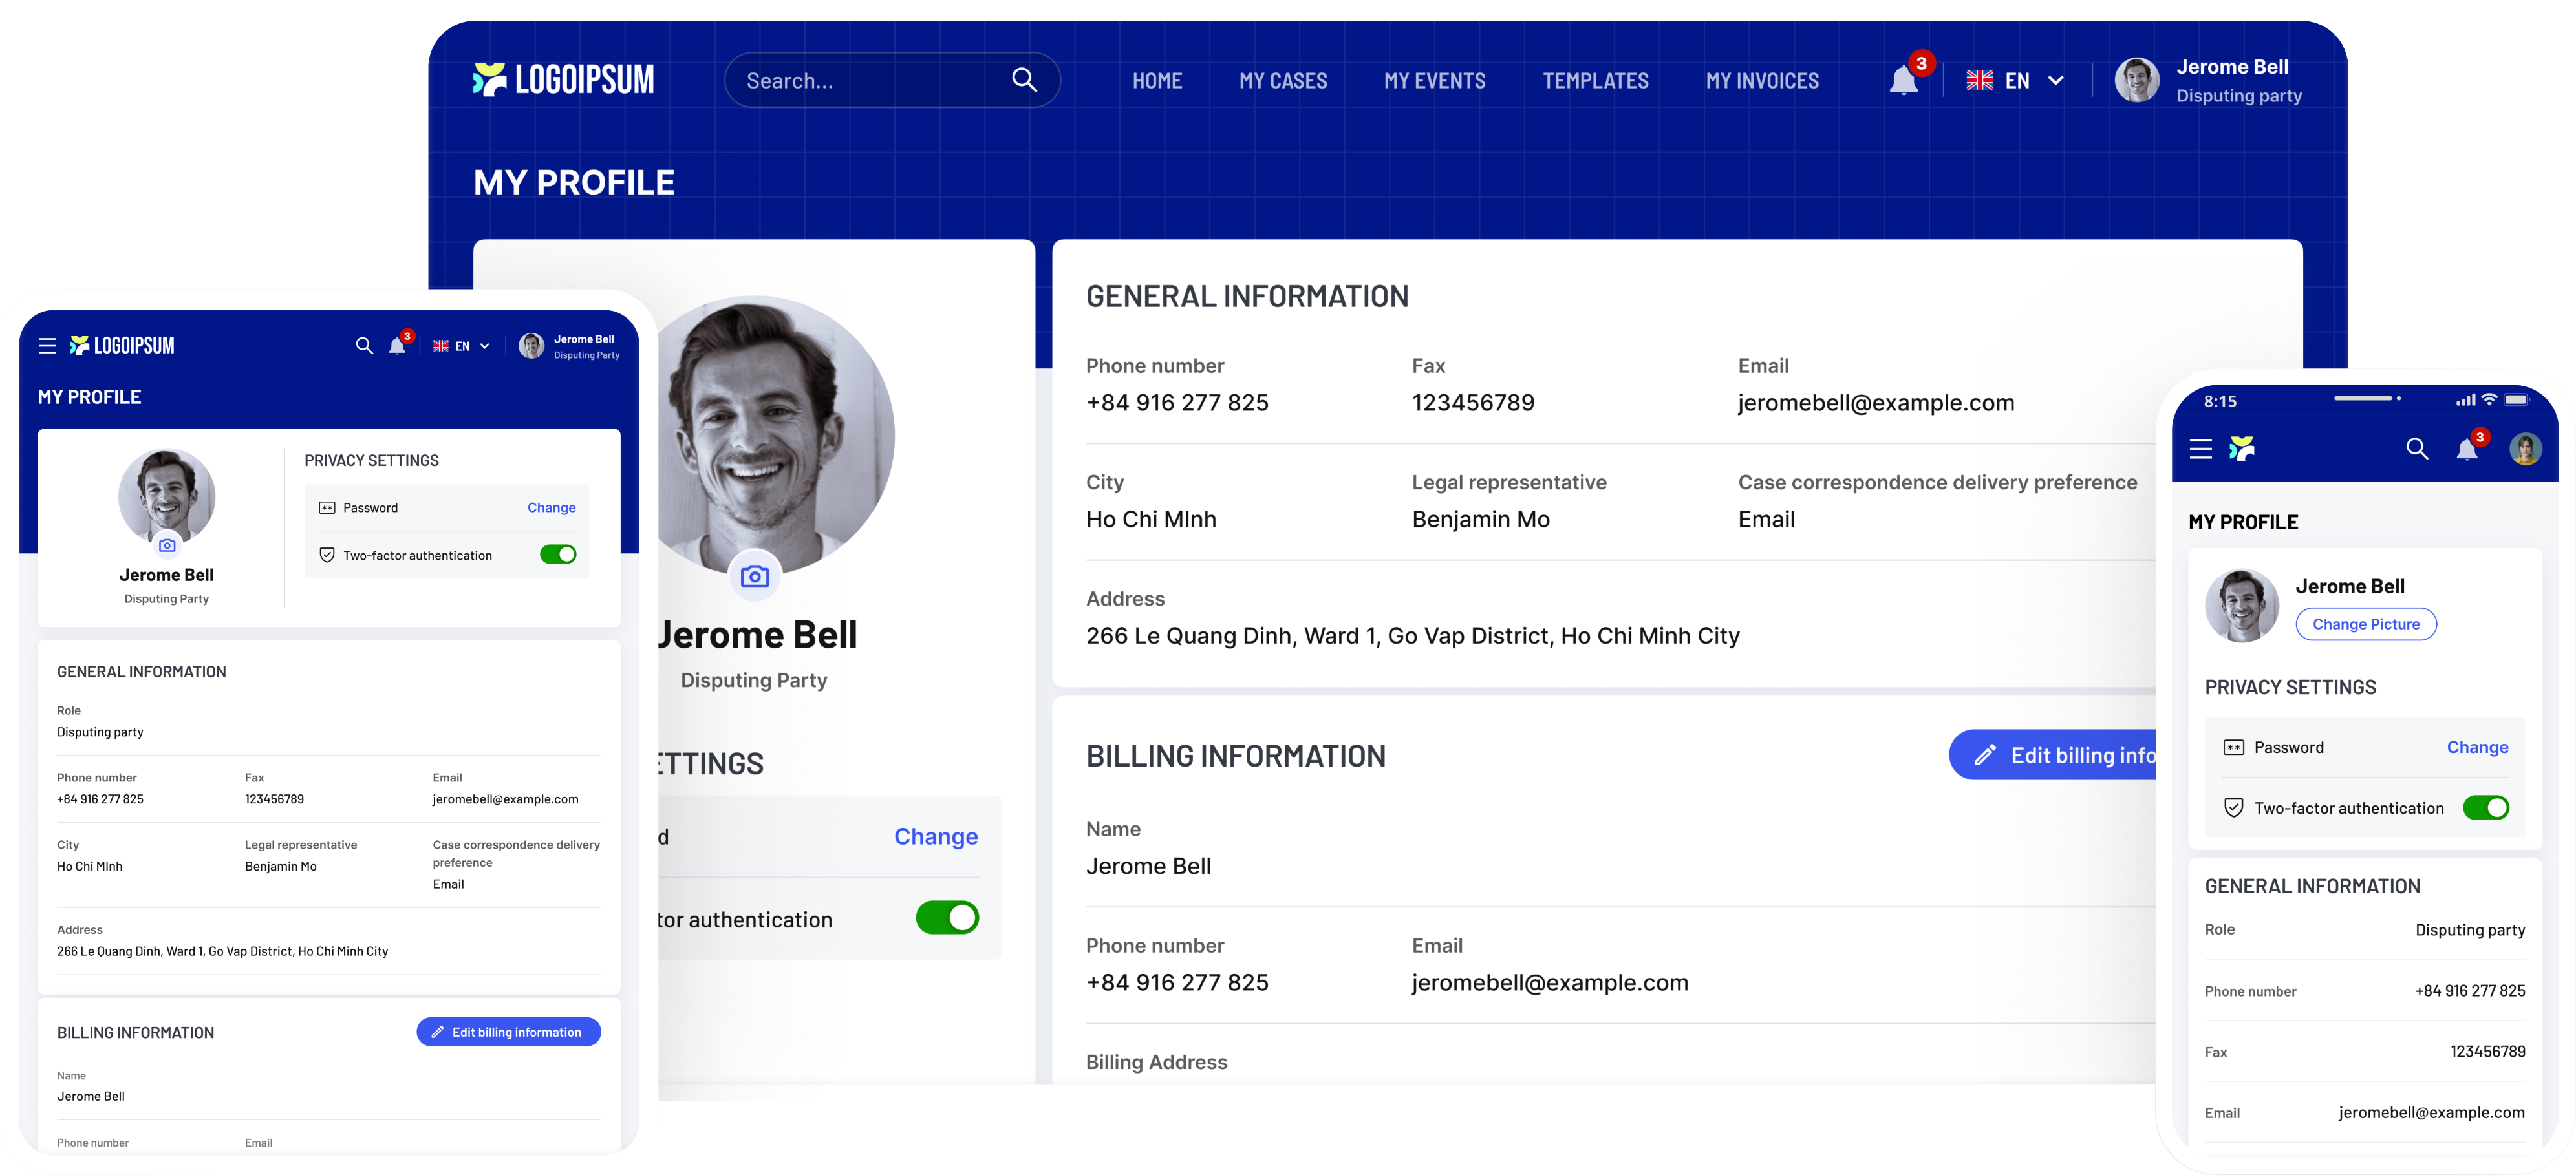The height and width of the screenshot is (1175, 2576).
Task: Click the logo mark in mobile header
Action: (2242, 449)
